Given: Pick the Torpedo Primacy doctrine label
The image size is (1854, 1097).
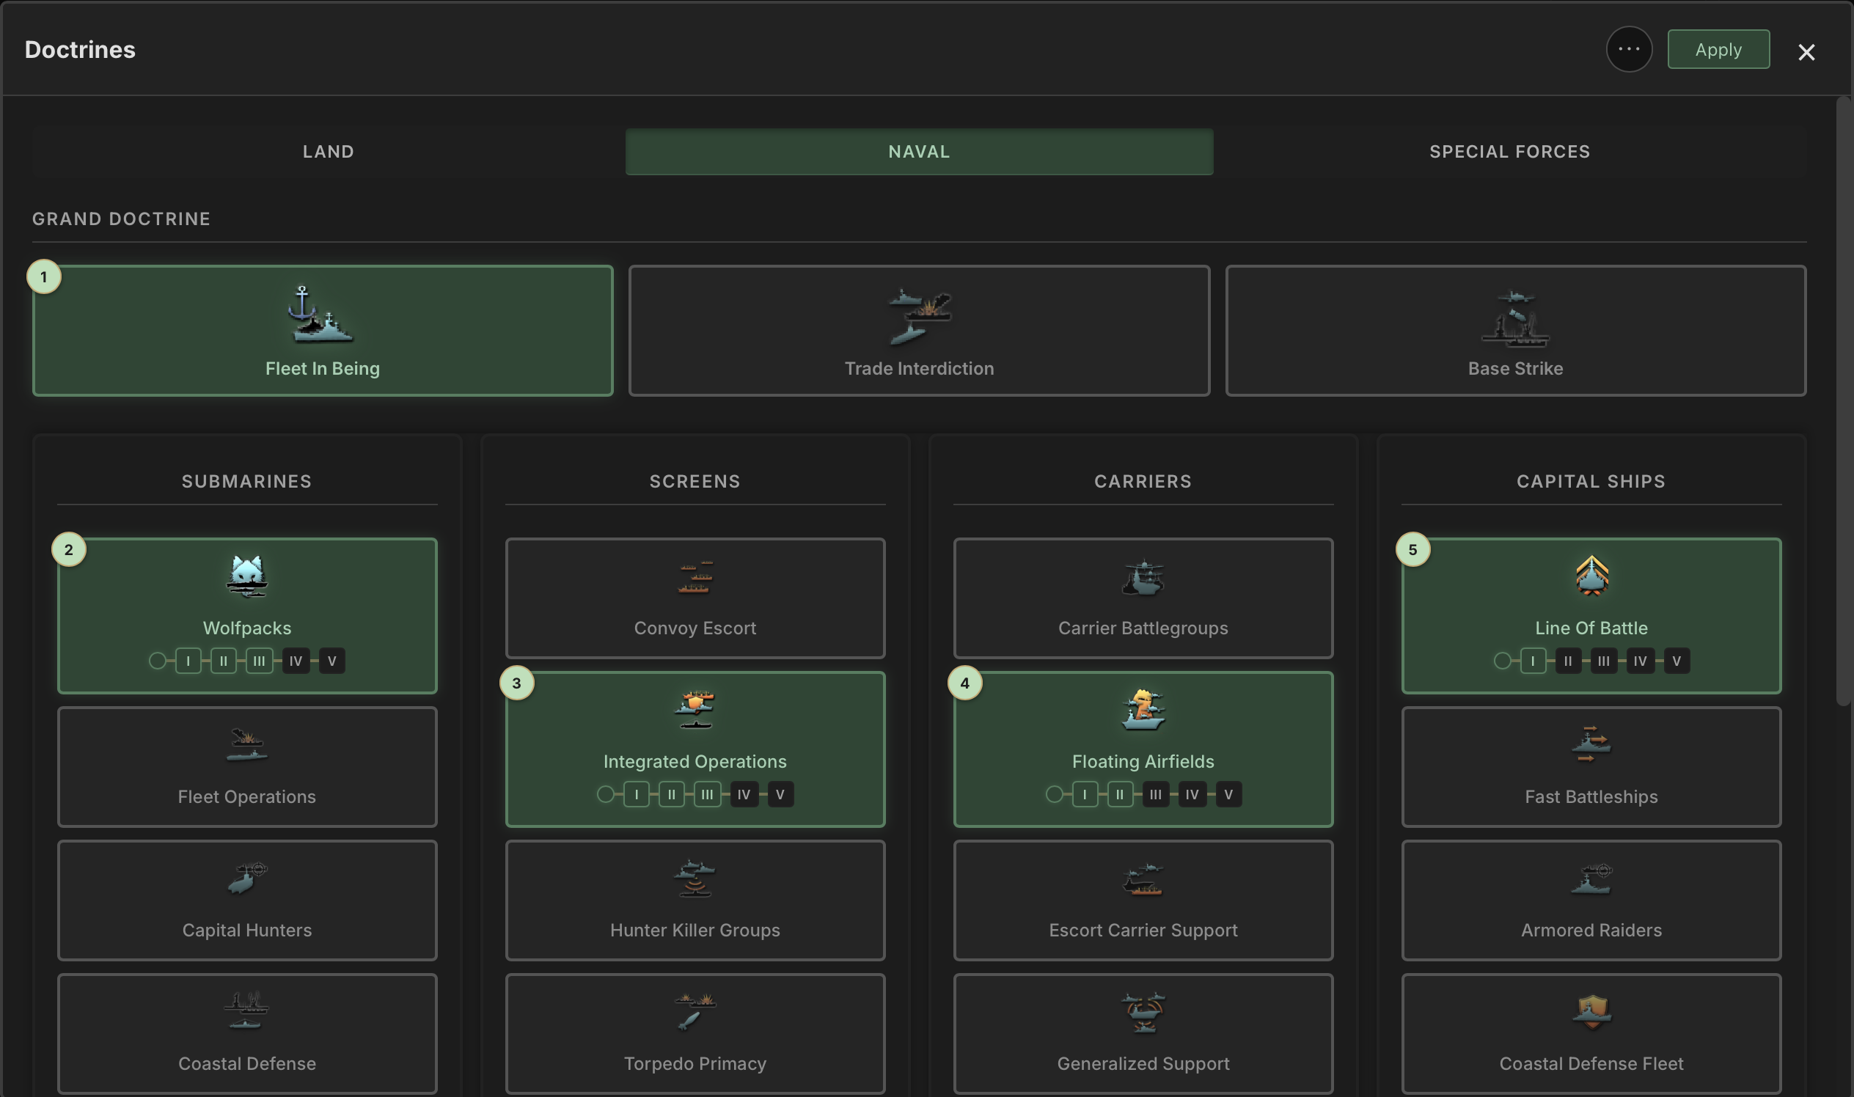Looking at the screenshot, I should coord(695,1064).
